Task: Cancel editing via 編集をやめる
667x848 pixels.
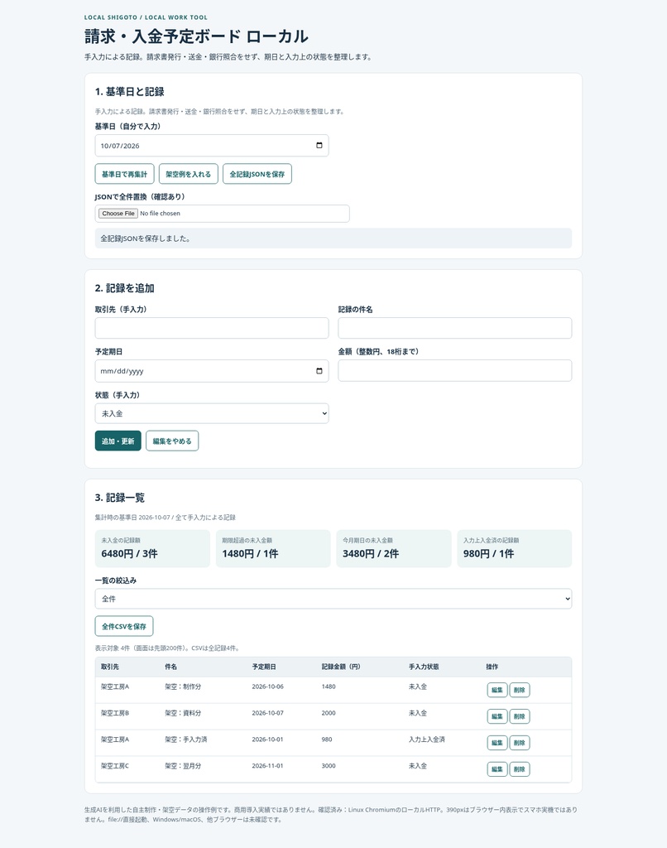Action: pyautogui.click(x=172, y=441)
